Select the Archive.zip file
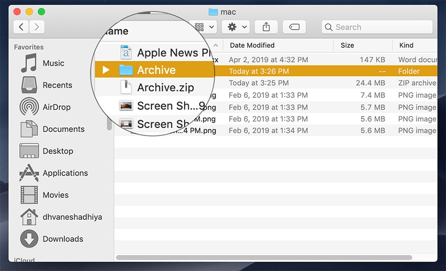The height and width of the screenshot is (271, 446). [165, 88]
